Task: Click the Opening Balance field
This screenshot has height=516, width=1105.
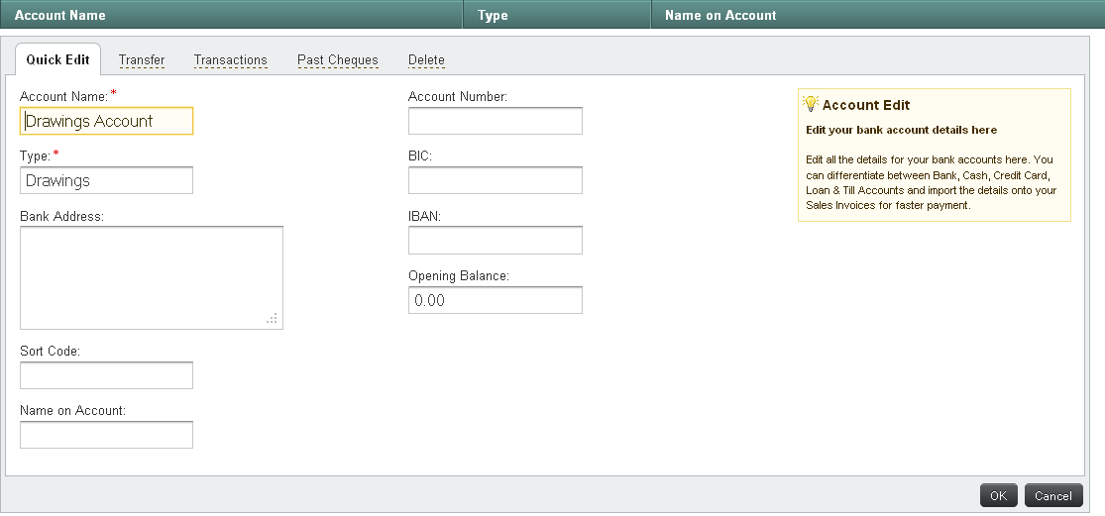Action: [495, 300]
